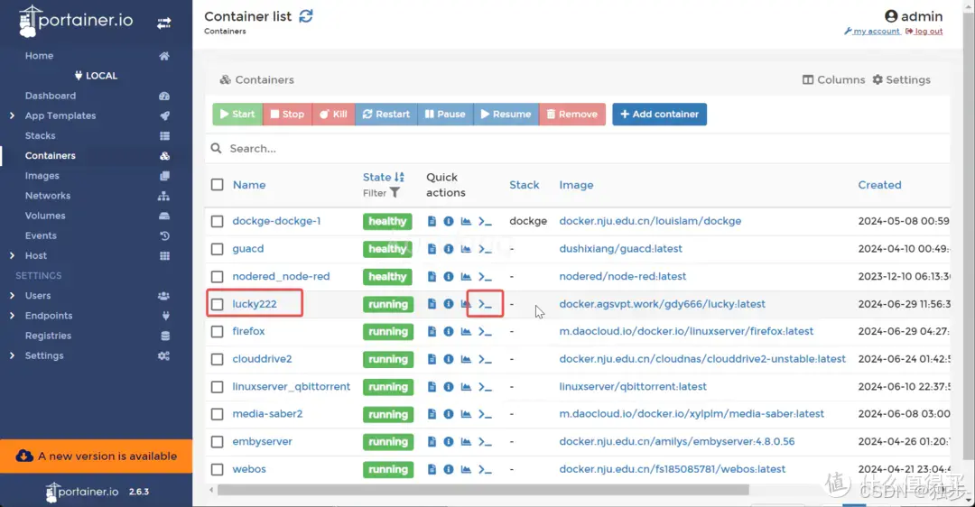Open stats chart icon for nodered_node-red
975x507 pixels.
466,276
